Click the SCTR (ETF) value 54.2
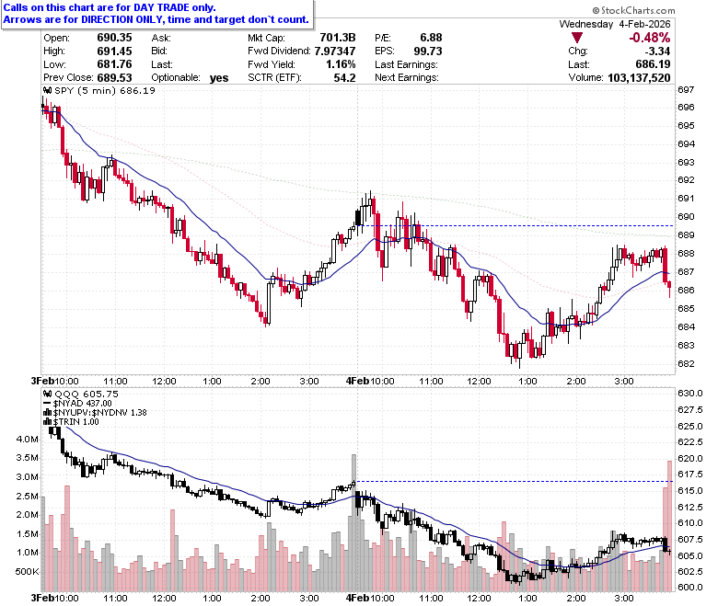The height and width of the screenshot is (606, 718). [x=344, y=78]
